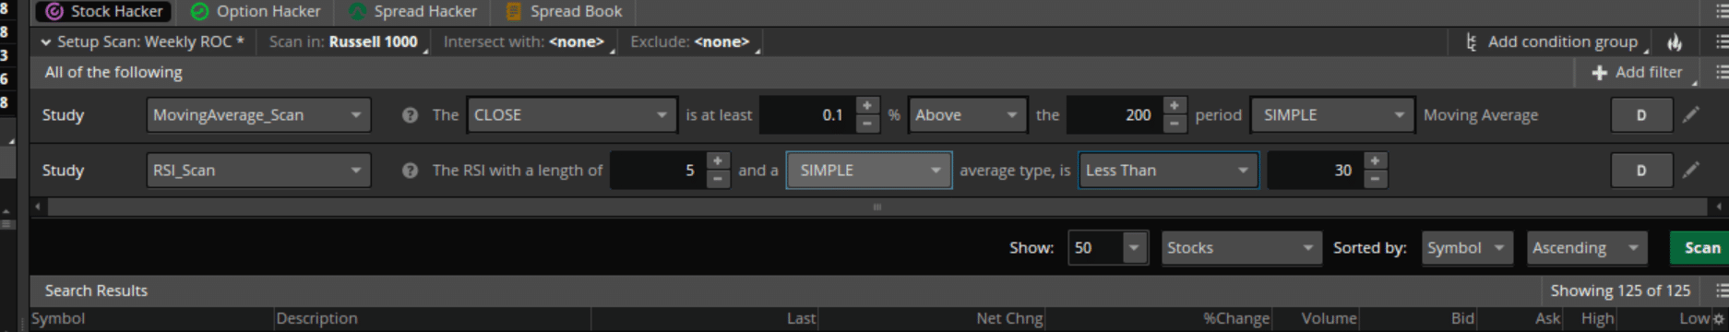Expand the Sorted by Symbol dropdown
The height and width of the screenshot is (332, 1729).
tap(1467, 248)
